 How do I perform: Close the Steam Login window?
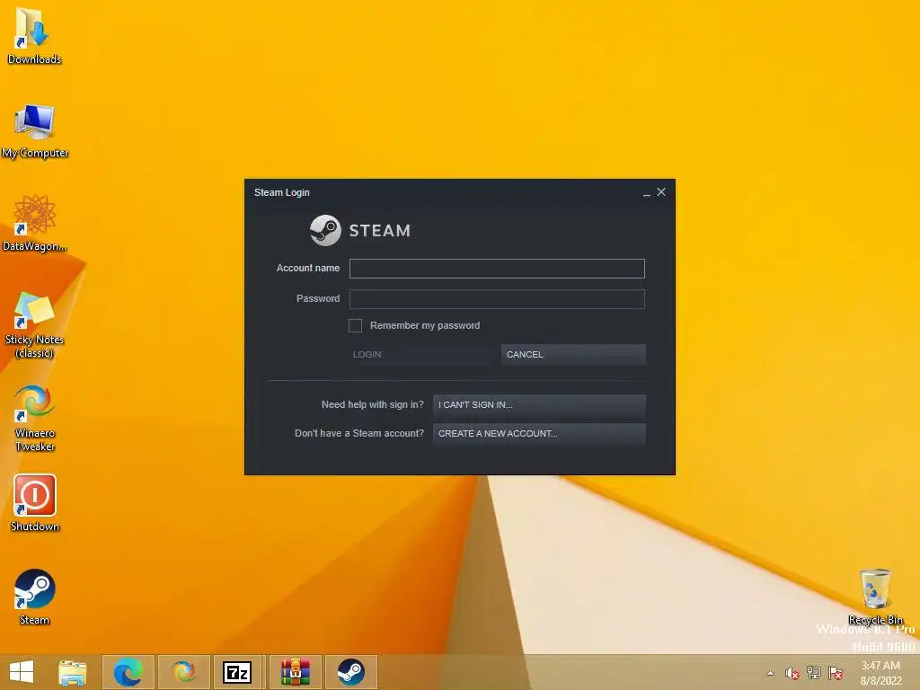coord(661,192)
